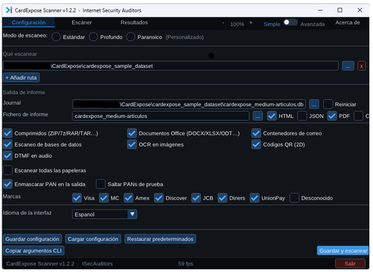Click Guardar y escanear button

pos(343,251)
